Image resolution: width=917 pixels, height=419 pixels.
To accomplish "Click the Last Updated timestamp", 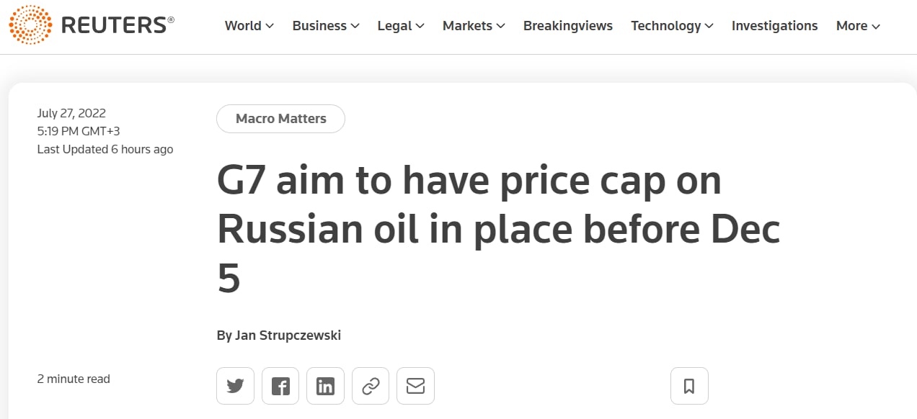I will tap(105, 149).
